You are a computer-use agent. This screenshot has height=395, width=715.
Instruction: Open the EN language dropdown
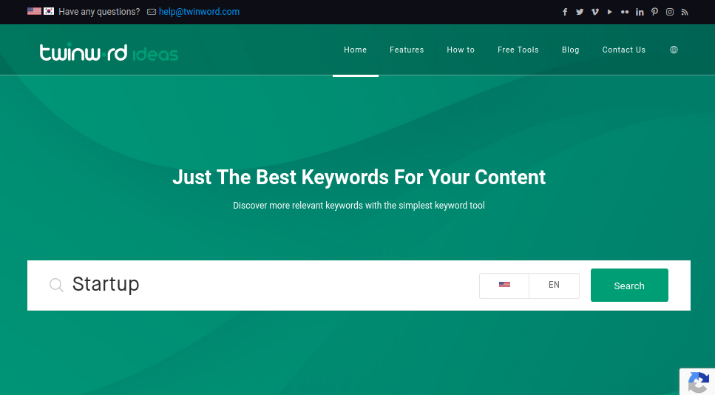tap(554, 286)
